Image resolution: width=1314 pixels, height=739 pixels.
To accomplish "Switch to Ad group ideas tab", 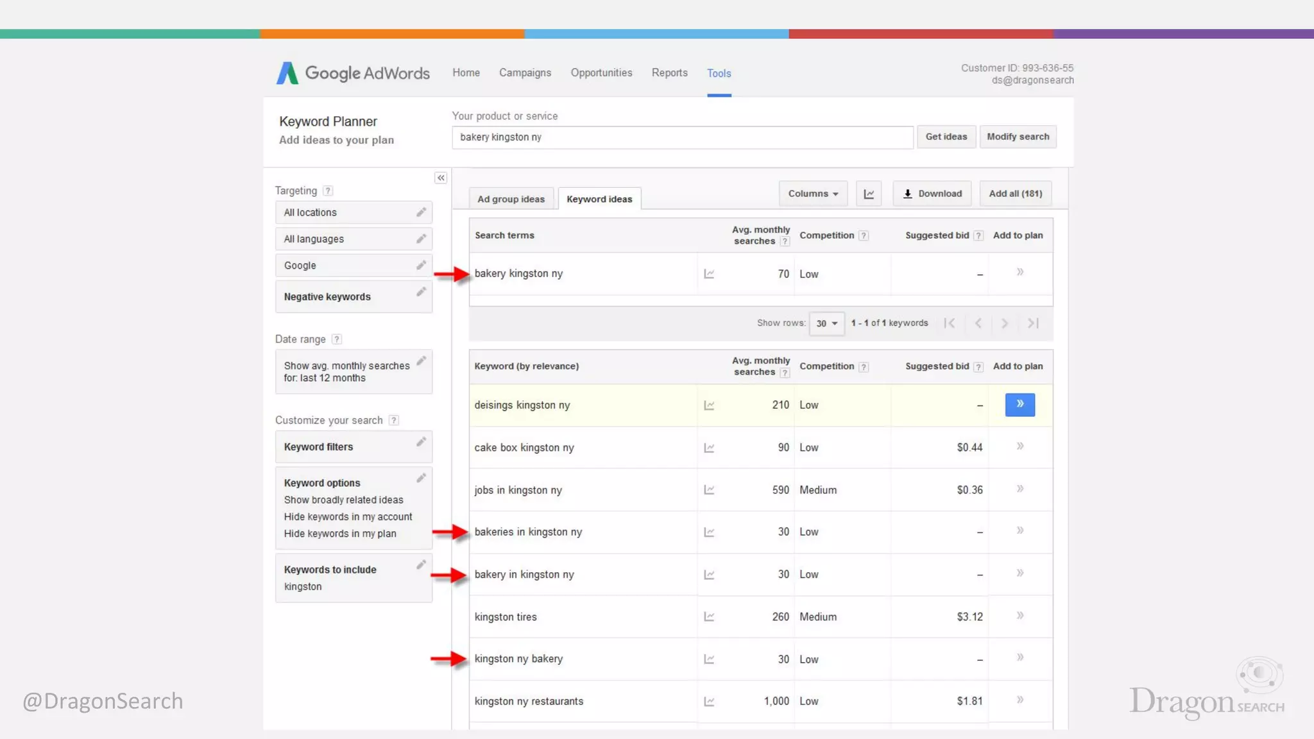I will coord(511,199).
